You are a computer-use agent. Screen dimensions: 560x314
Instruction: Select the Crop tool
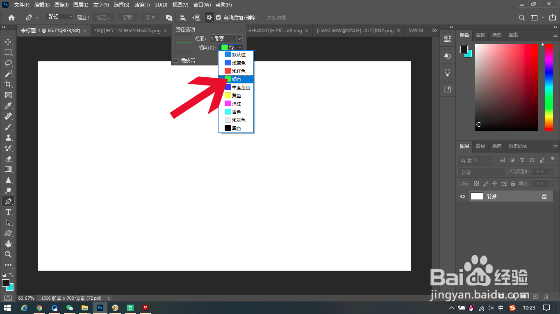coord(8,84)
